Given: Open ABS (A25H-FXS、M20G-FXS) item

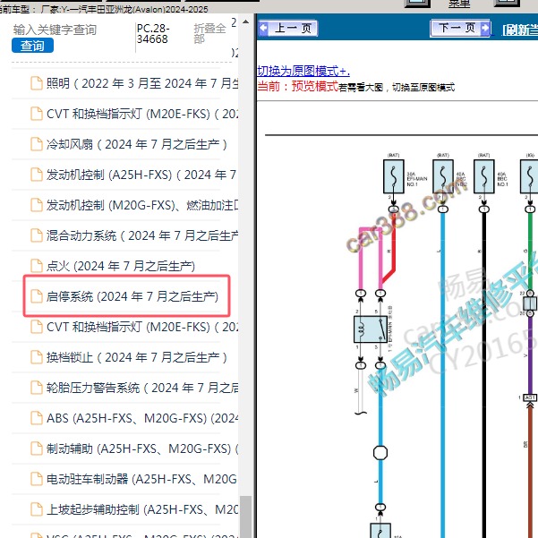Looking at the screenshot, I should click(142, 418).
